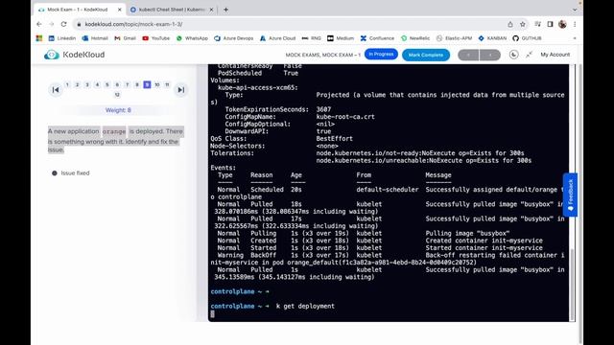The image size is (614, 345).
Task: Open the WhatsApp bookmark
Action: (x=192, y=38)
